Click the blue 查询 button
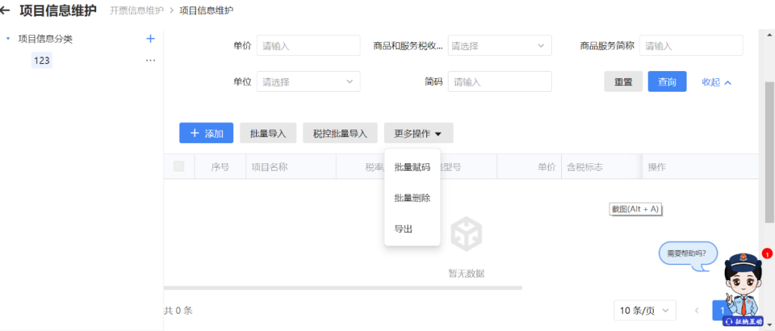The width and height of the screenshot is (775, 331). click(667, 82)
